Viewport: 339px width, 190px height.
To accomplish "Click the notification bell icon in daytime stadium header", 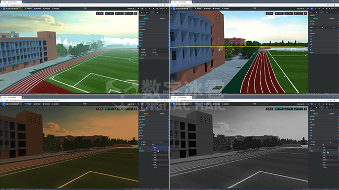I will click(138, 9).
